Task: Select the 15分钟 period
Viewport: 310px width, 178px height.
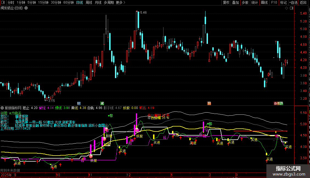Action: [43, 2]
